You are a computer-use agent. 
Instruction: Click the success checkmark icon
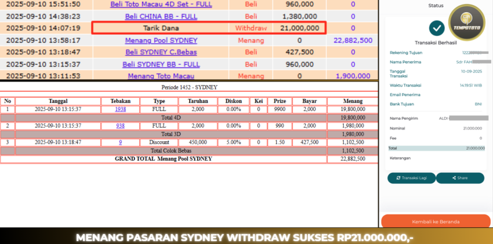pyautogui.click(x=437, y=28)
